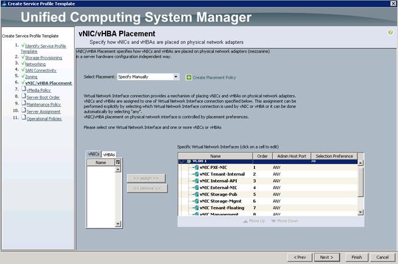398x264 pixels.
Task: Go to Operational Policies step
Action: pyautogui.click(x=44, y=119)
